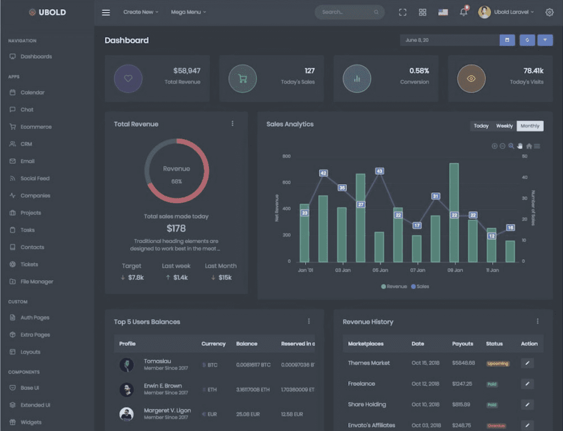Click Margeret V. Ligon avatar thumbnail
The width and height of the screenshot is (563, 431).
click(126, 414)
